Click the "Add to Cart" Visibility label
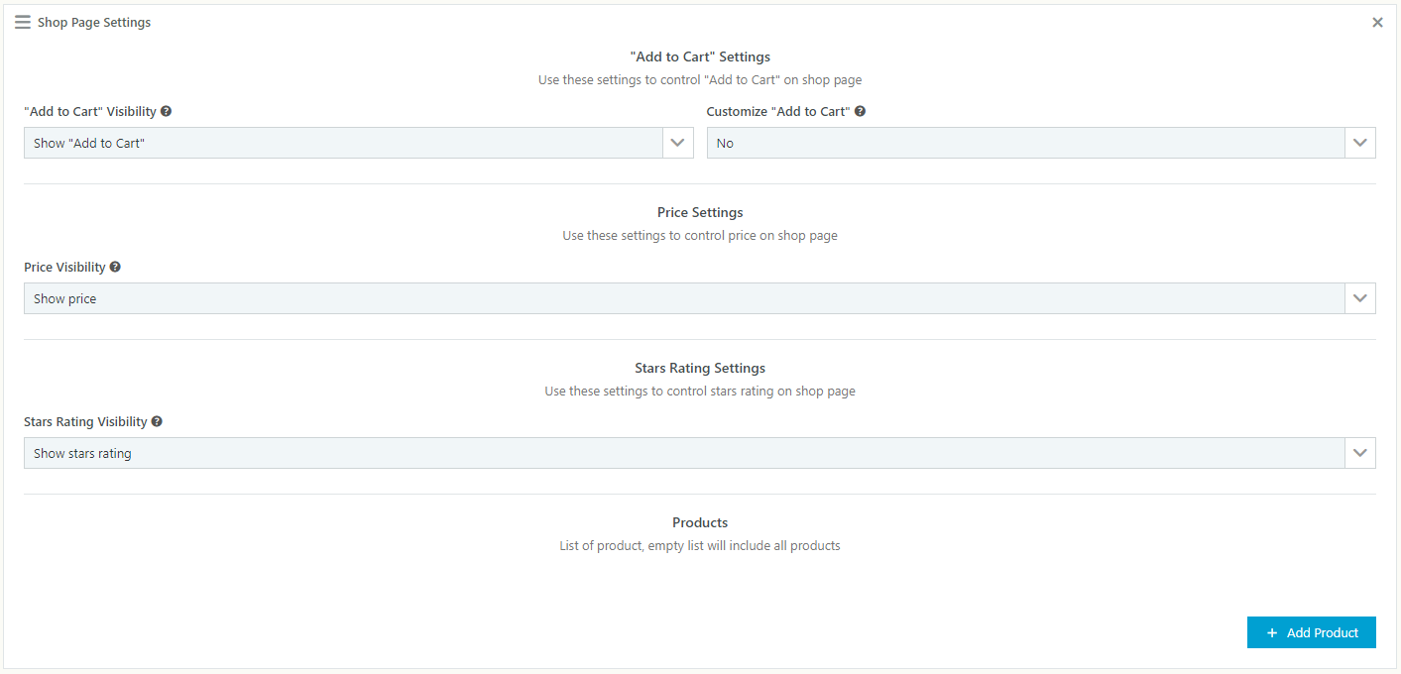The width and height of the screenshot is (1401, 674). coord(90,112)
